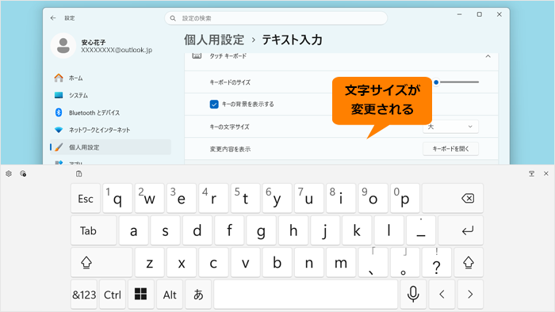Tap the left arrow key

(x=442, y=294)
